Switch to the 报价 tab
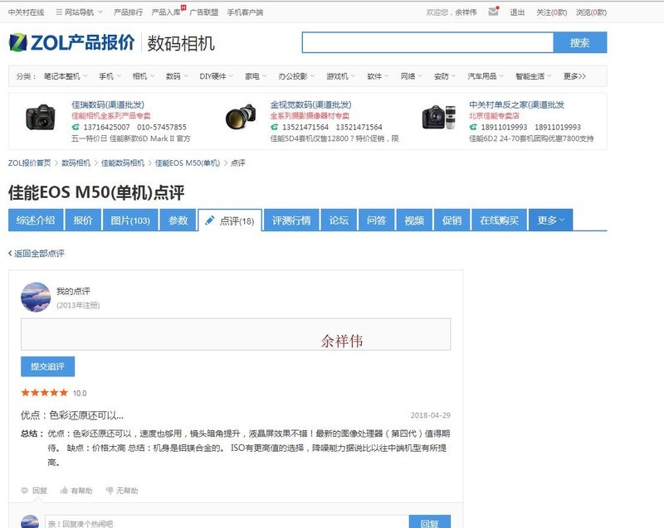 [x=82, y=220]
